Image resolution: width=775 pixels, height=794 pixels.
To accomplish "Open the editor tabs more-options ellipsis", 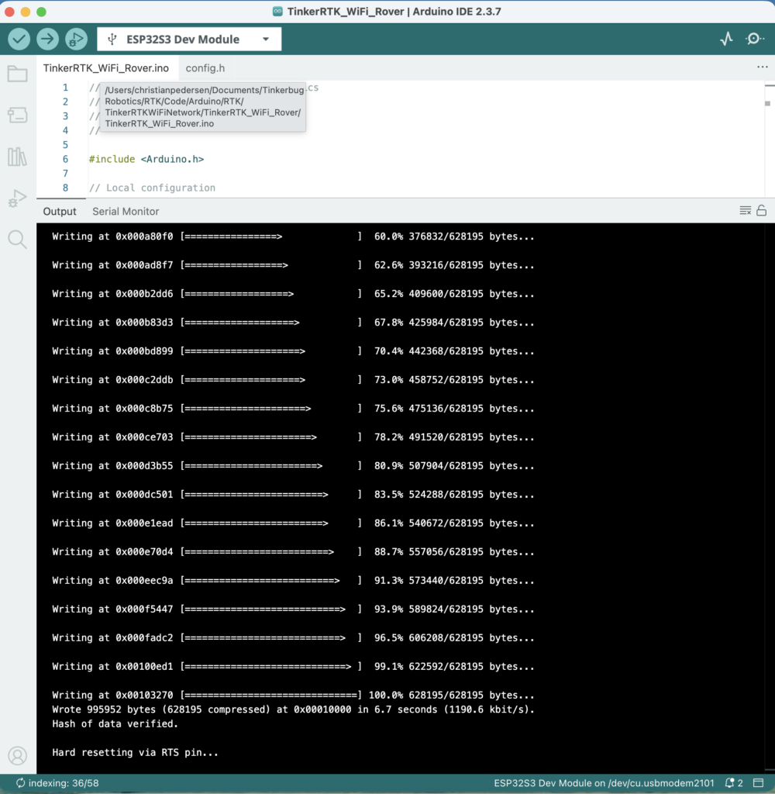I will (x=763, y=67).
